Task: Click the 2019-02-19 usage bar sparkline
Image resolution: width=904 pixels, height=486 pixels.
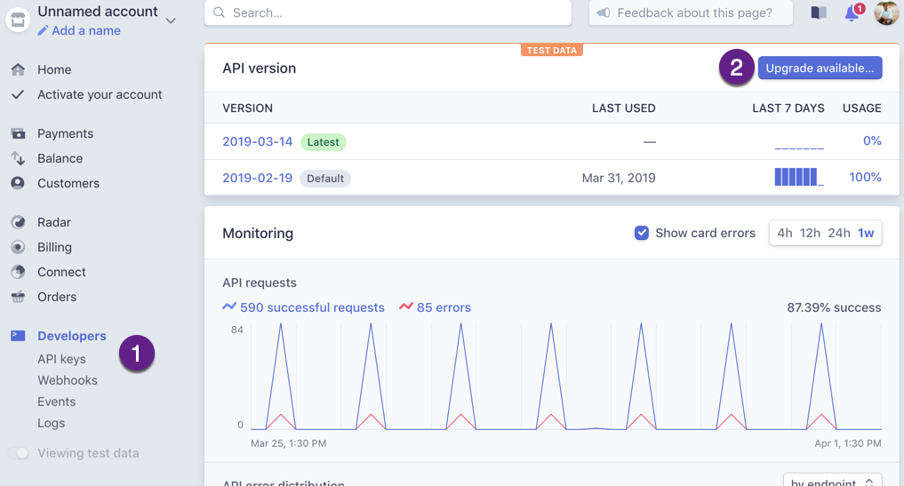Action: pyautogui.click(x=799, y=177)
